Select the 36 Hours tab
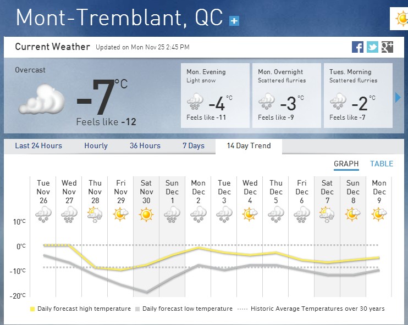 point(145,146)
